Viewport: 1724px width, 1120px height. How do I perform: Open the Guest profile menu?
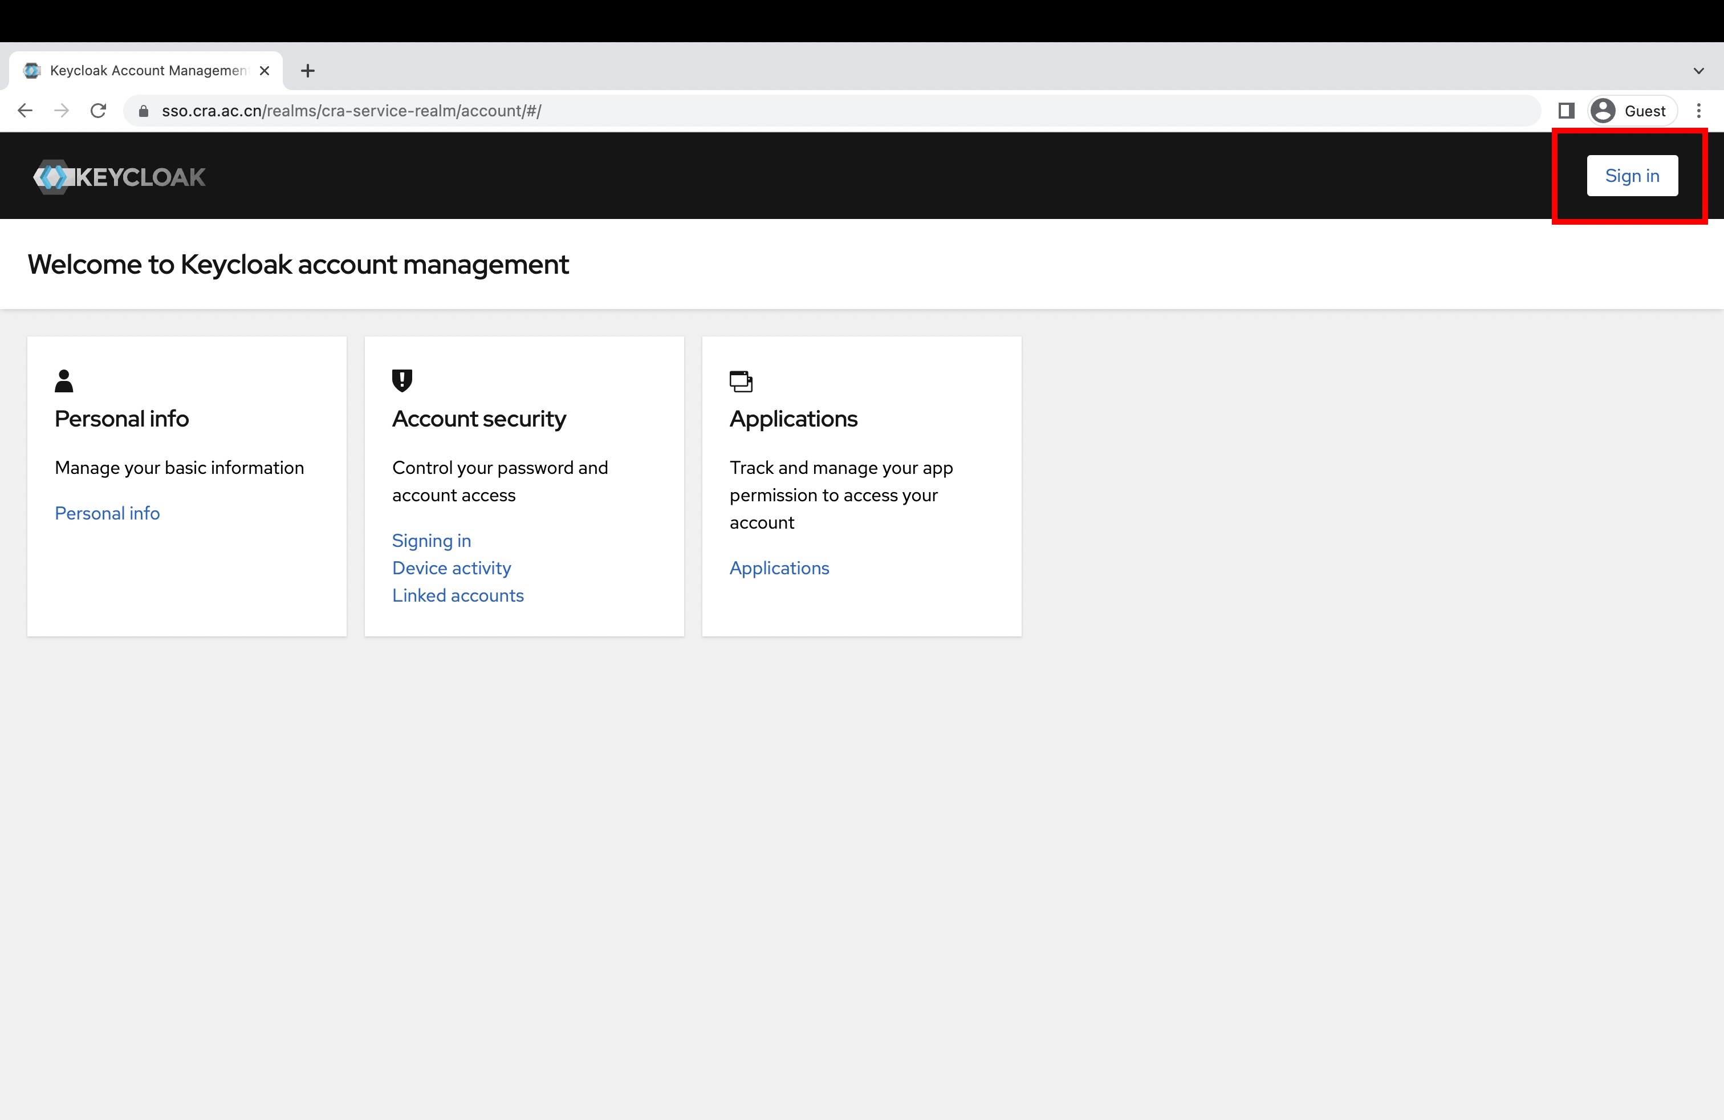pos(1632,111)
